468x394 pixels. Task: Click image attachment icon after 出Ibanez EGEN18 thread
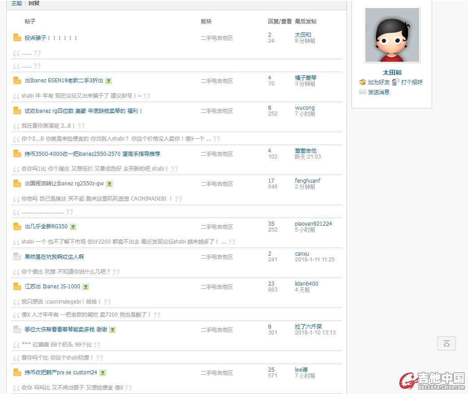click(108, 81)
